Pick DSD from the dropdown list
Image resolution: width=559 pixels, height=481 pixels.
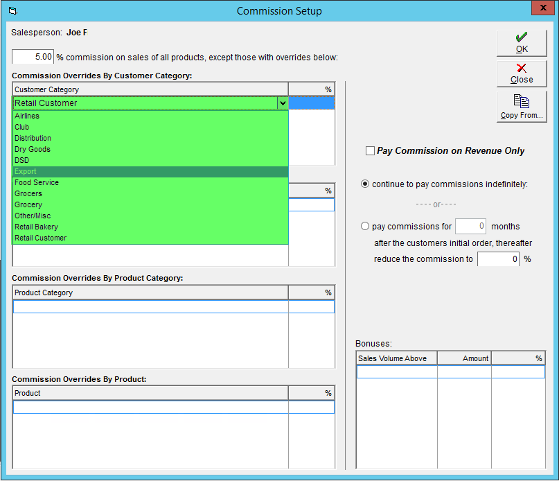[150, 160]
